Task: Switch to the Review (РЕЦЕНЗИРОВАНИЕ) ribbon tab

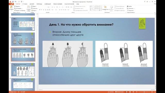Action: pyautogui.click(x=69, y=4)
